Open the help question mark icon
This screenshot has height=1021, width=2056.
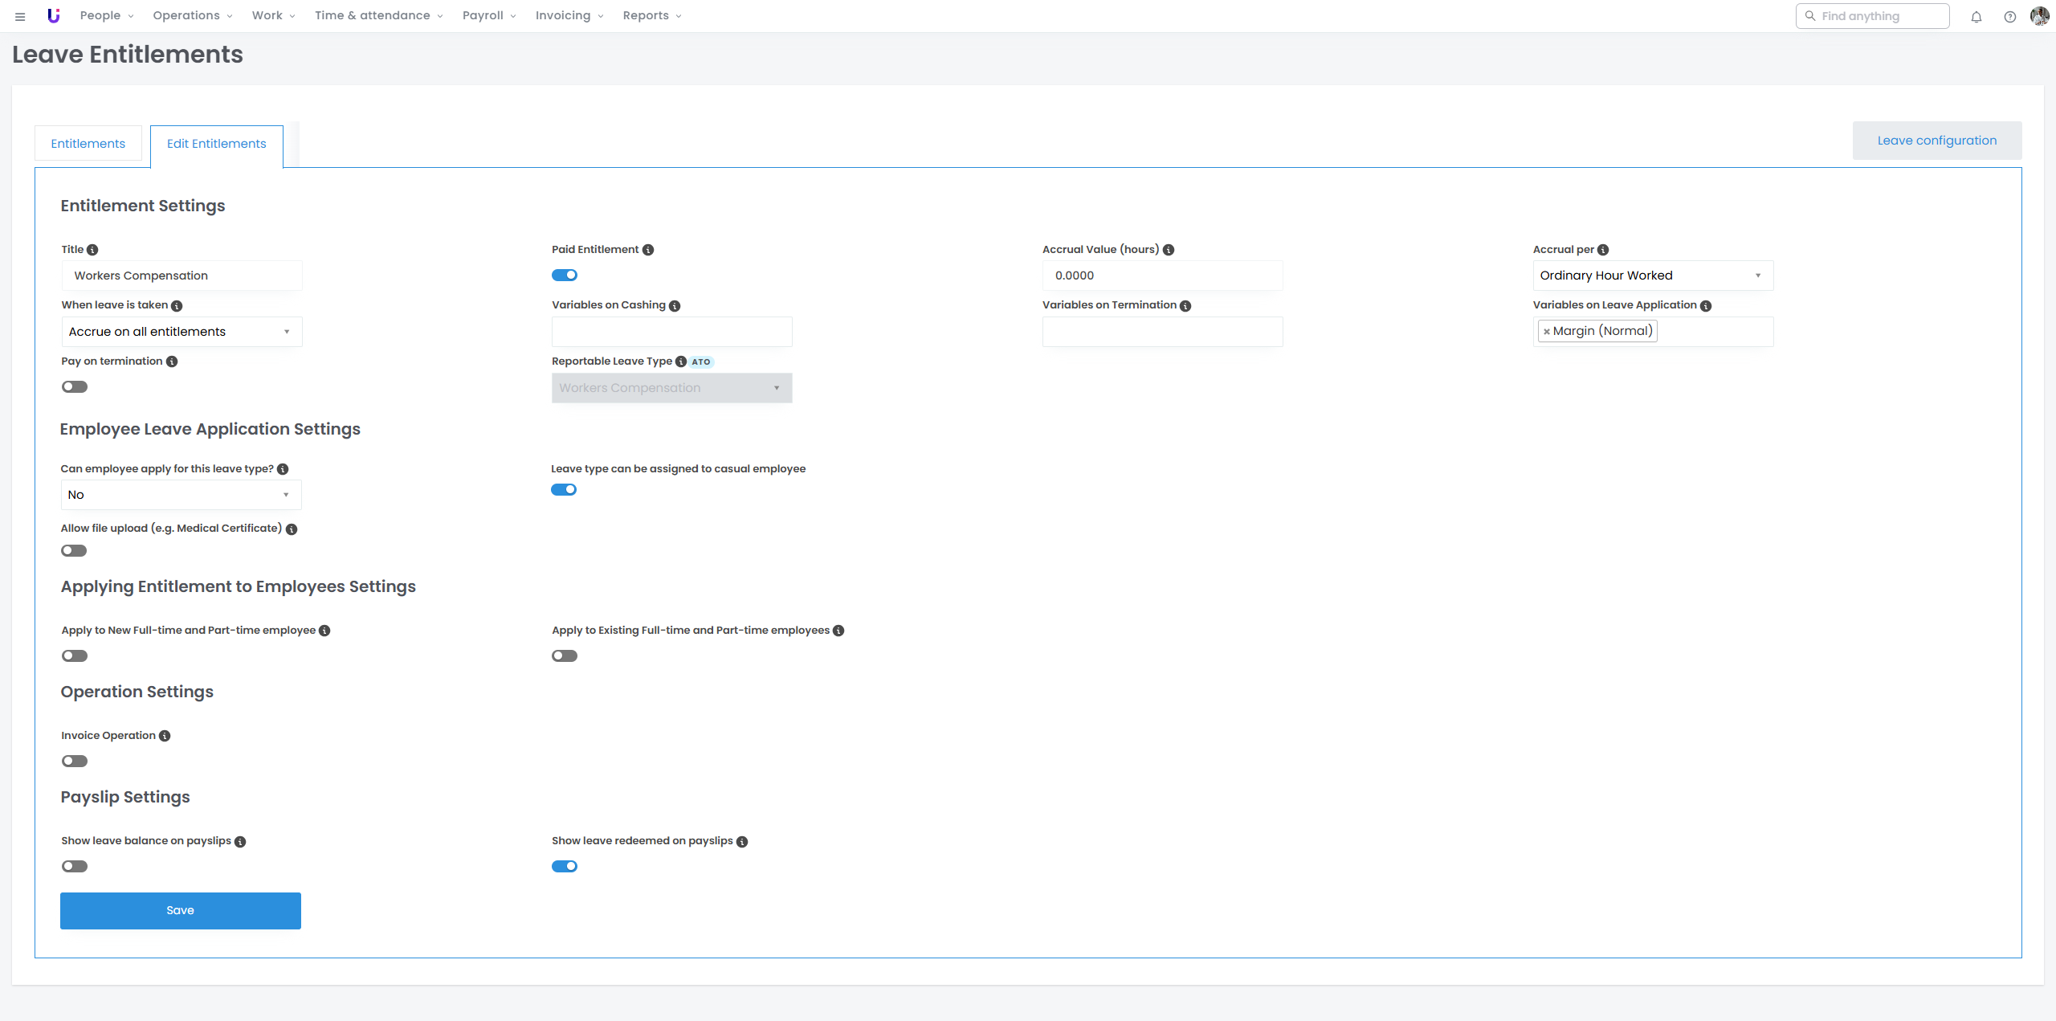click(x=2009, y=17)
